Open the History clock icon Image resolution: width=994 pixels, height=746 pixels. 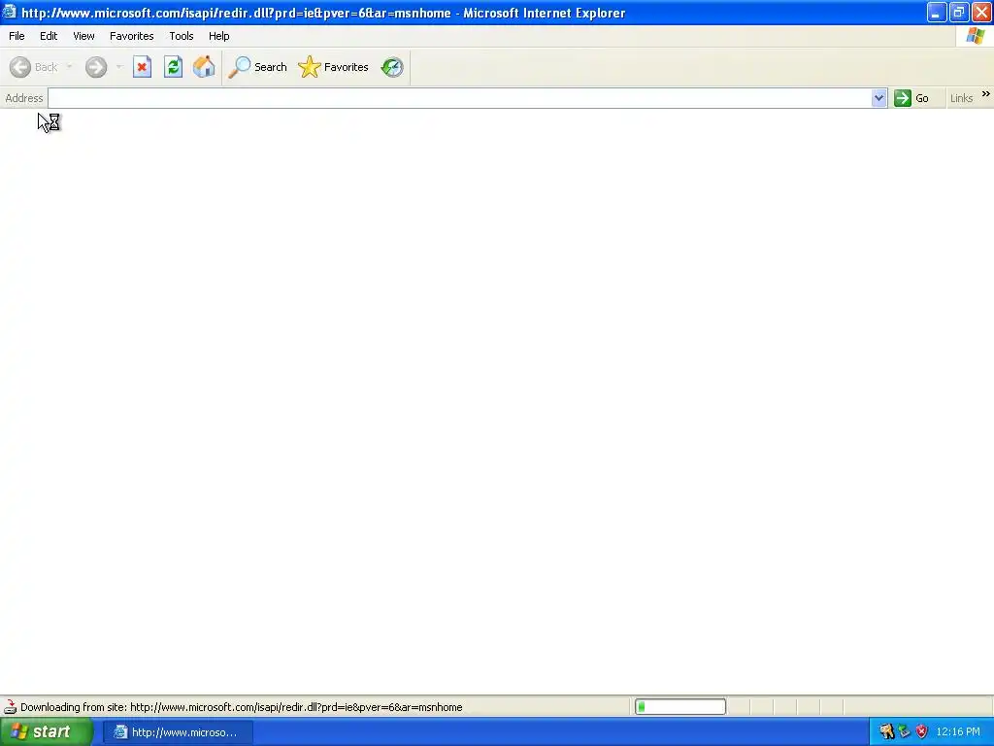point(392,67)
